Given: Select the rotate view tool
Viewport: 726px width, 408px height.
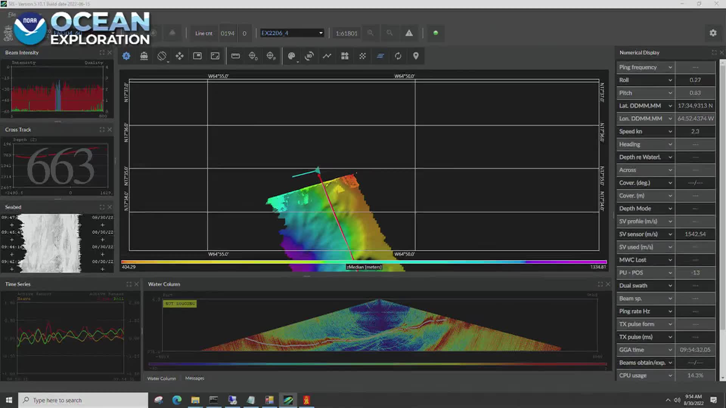Looking at the screenshot, I should pos(162,56).
